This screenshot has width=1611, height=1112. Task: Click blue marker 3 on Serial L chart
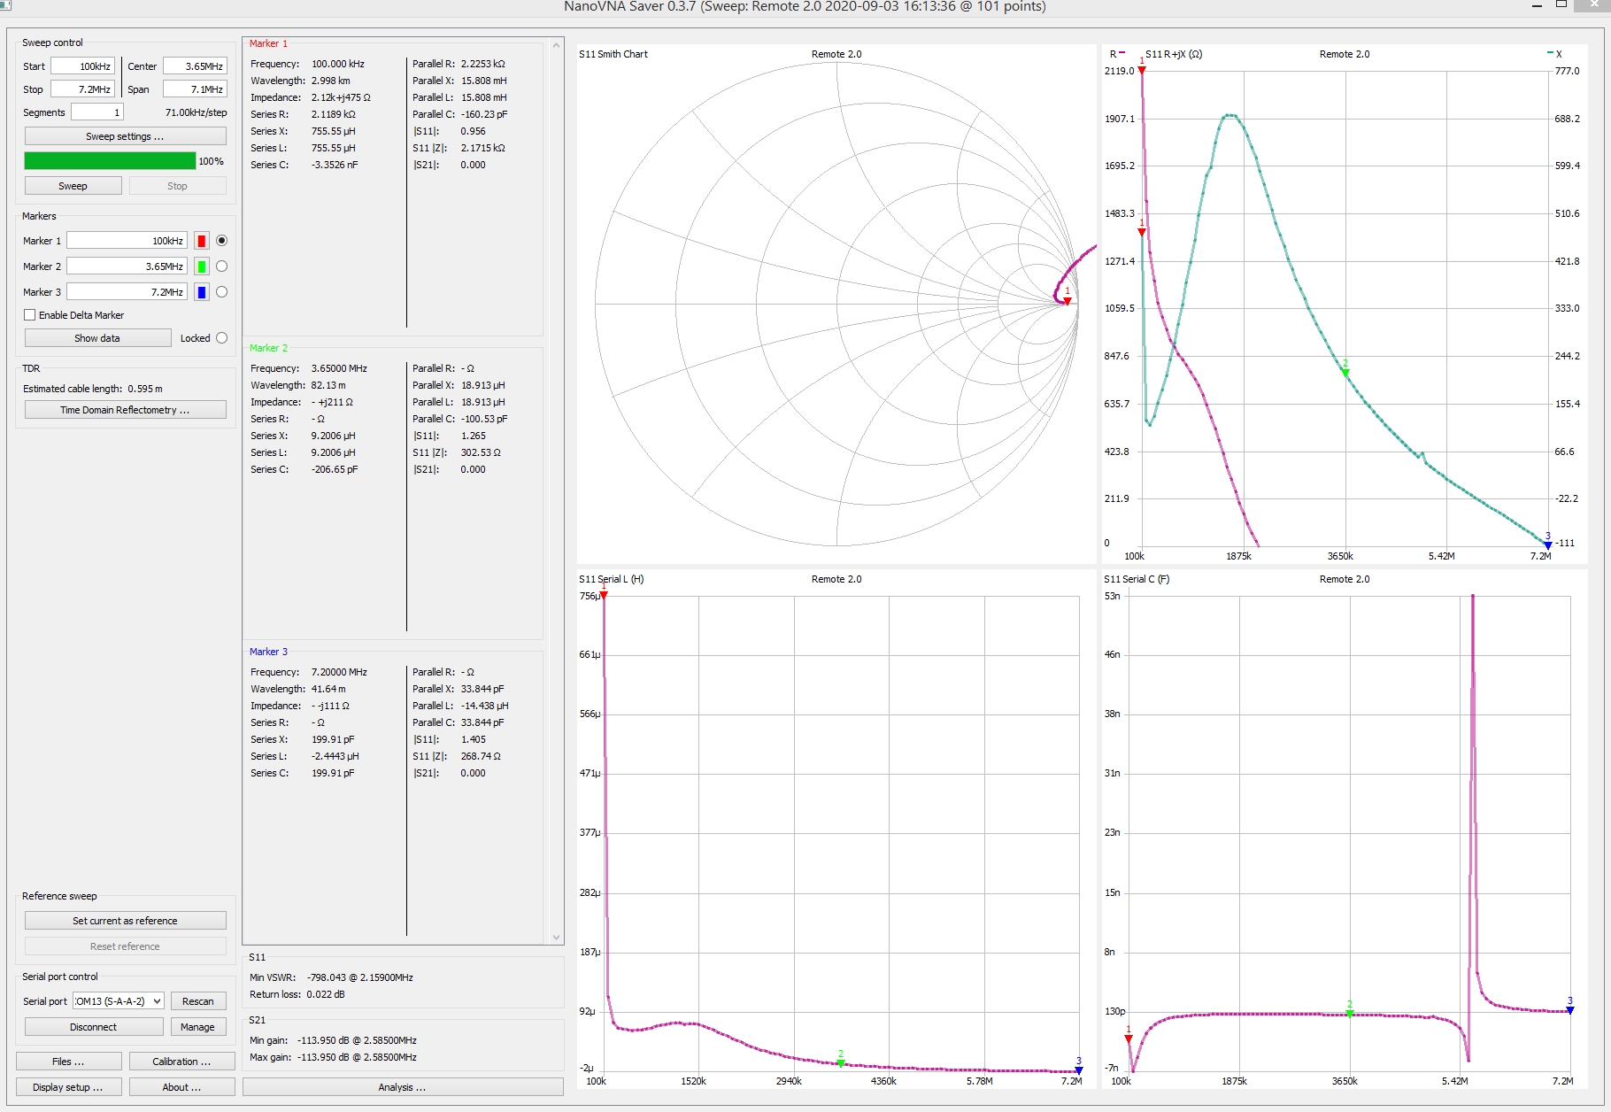(x=1078, y=1070)
